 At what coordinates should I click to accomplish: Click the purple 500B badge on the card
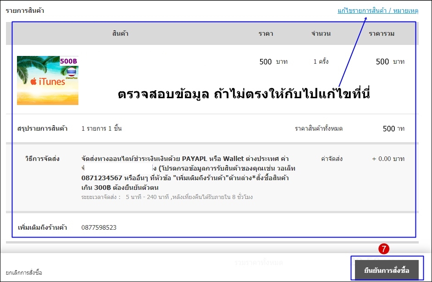click(69, 61)
